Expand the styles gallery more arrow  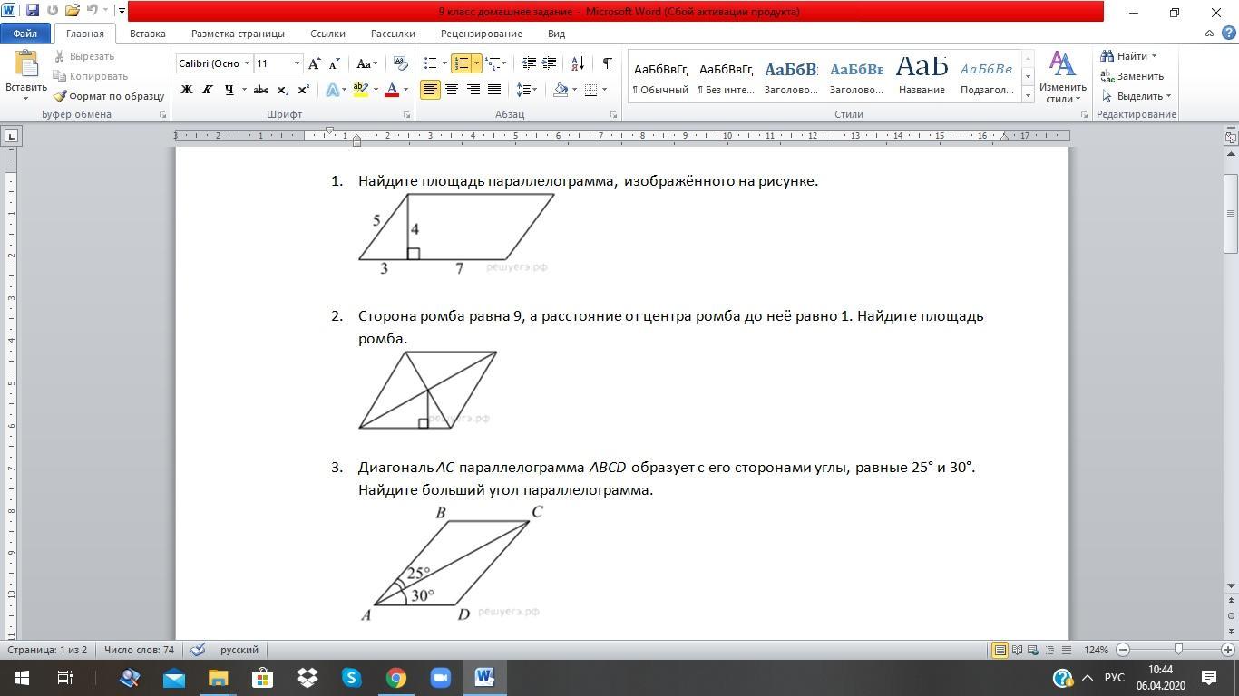[1028, 94]
